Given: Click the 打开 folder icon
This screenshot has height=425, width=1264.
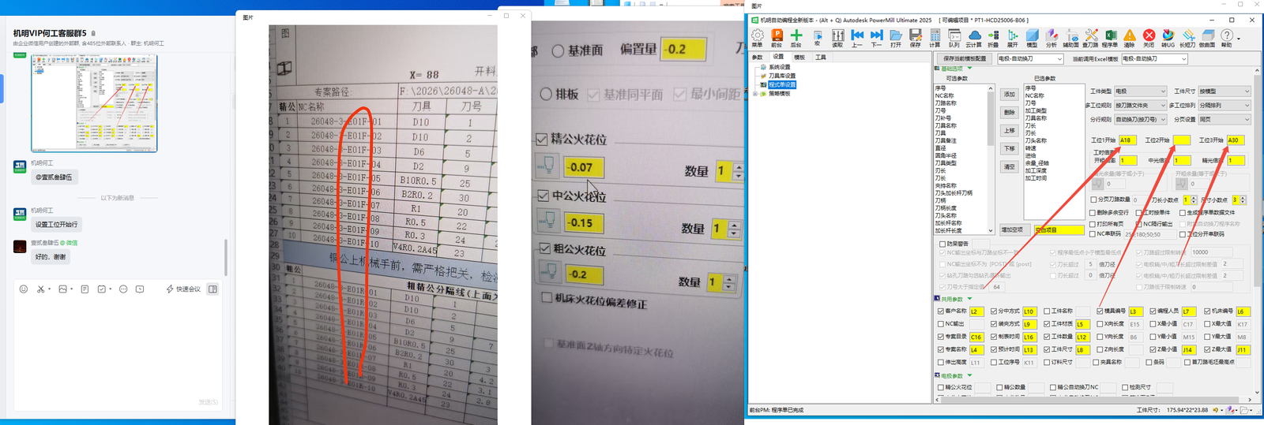Looking at the screenshot, I should pyautogui.click(x=896, y=37).
